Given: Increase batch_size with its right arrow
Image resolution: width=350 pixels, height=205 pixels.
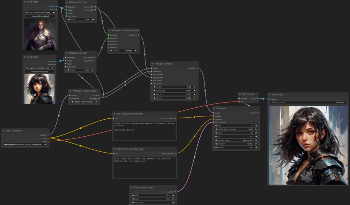Looking at the screenshot, I should (x=173, y=202).
